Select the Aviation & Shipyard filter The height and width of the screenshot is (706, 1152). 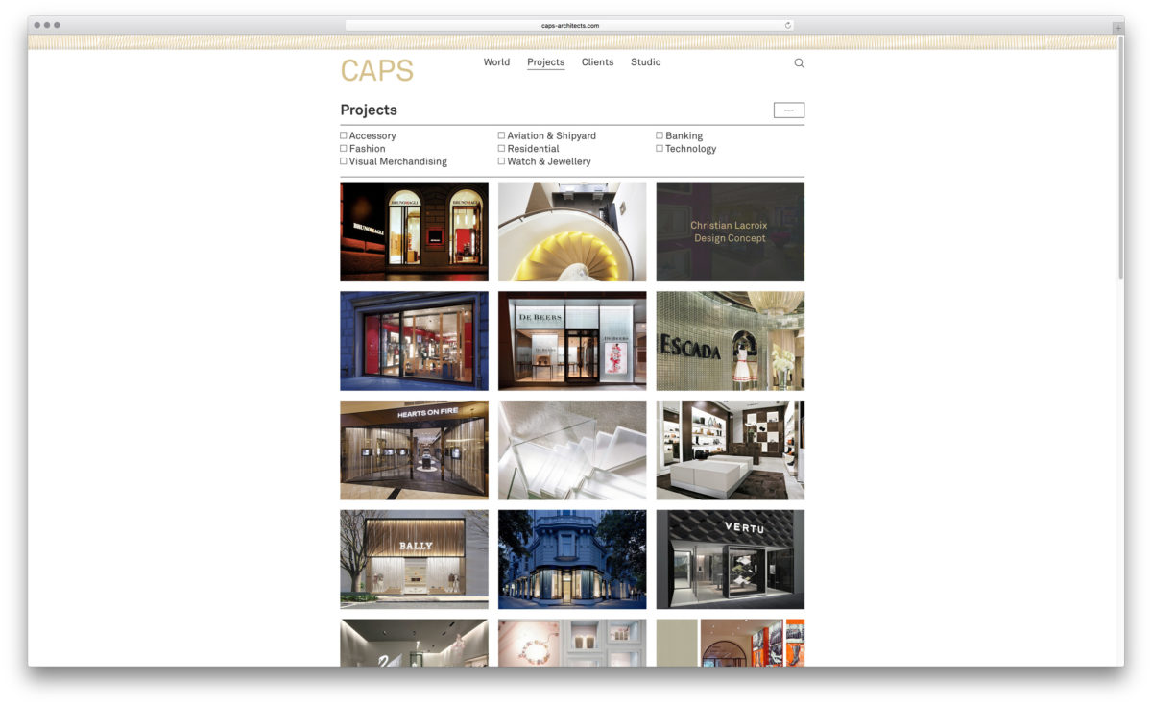(501, 135)
